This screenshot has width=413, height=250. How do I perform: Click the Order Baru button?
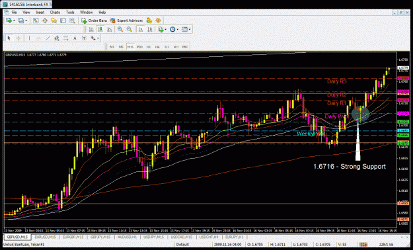(x=94, y=21)
